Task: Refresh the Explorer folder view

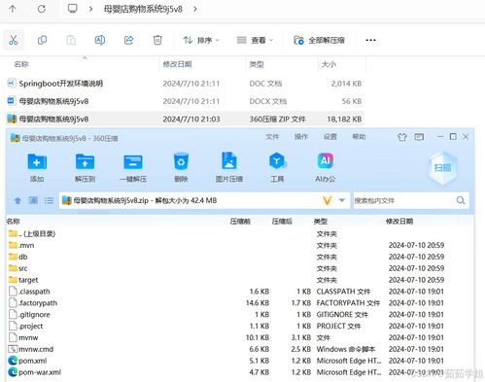Action: pos(42,9)
